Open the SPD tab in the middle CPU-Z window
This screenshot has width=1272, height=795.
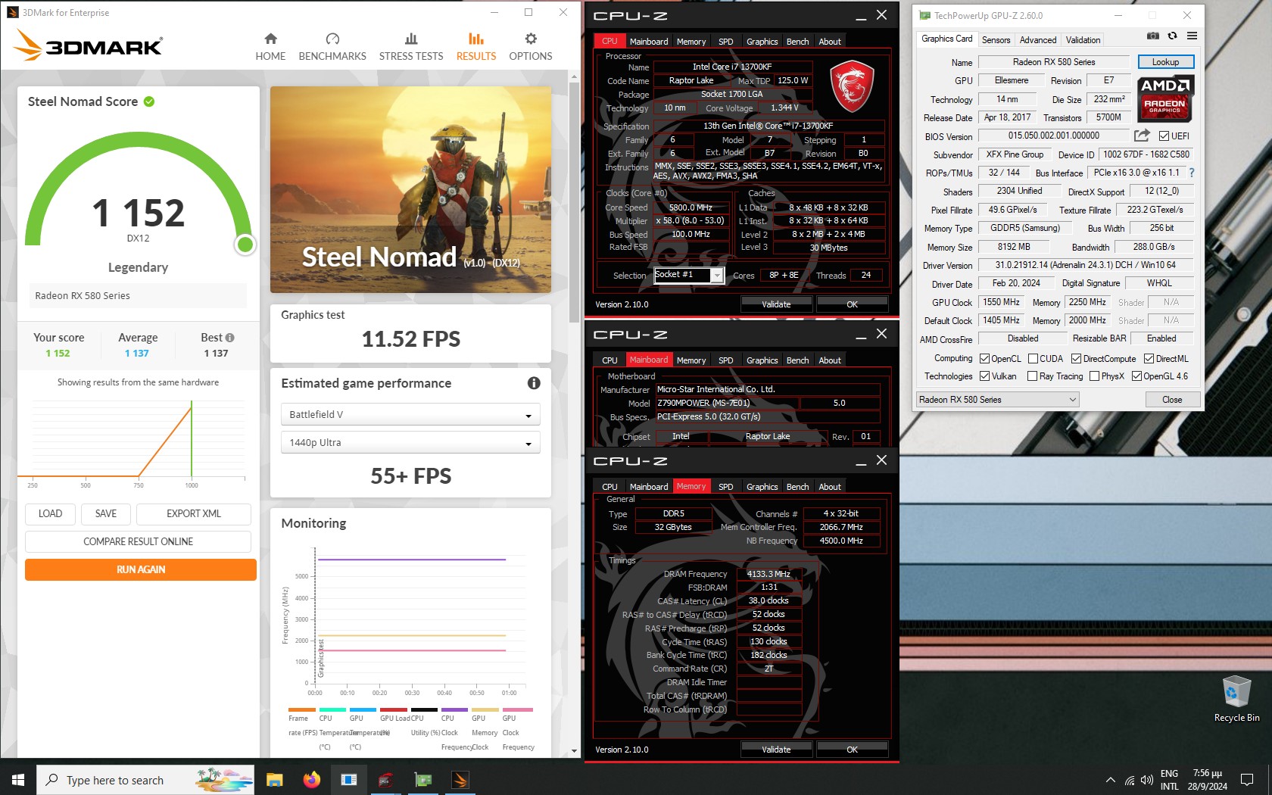pos(725,360)
